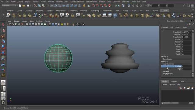The image size is (195, 110).
Task: Toggle show Tool Settings sidebar icon
Action: (x=189, y=6)
